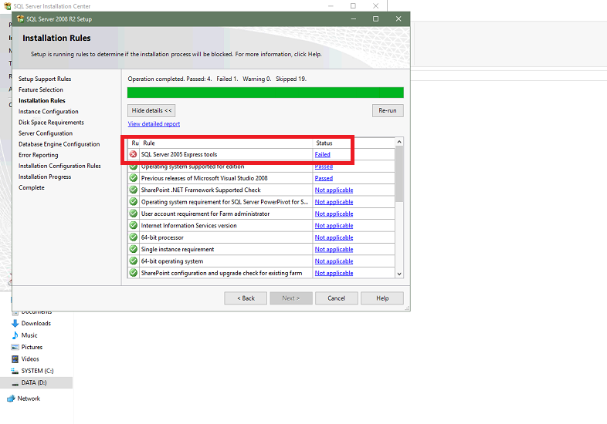Click the SQL Server Installation Center title icon

[7, 6]
